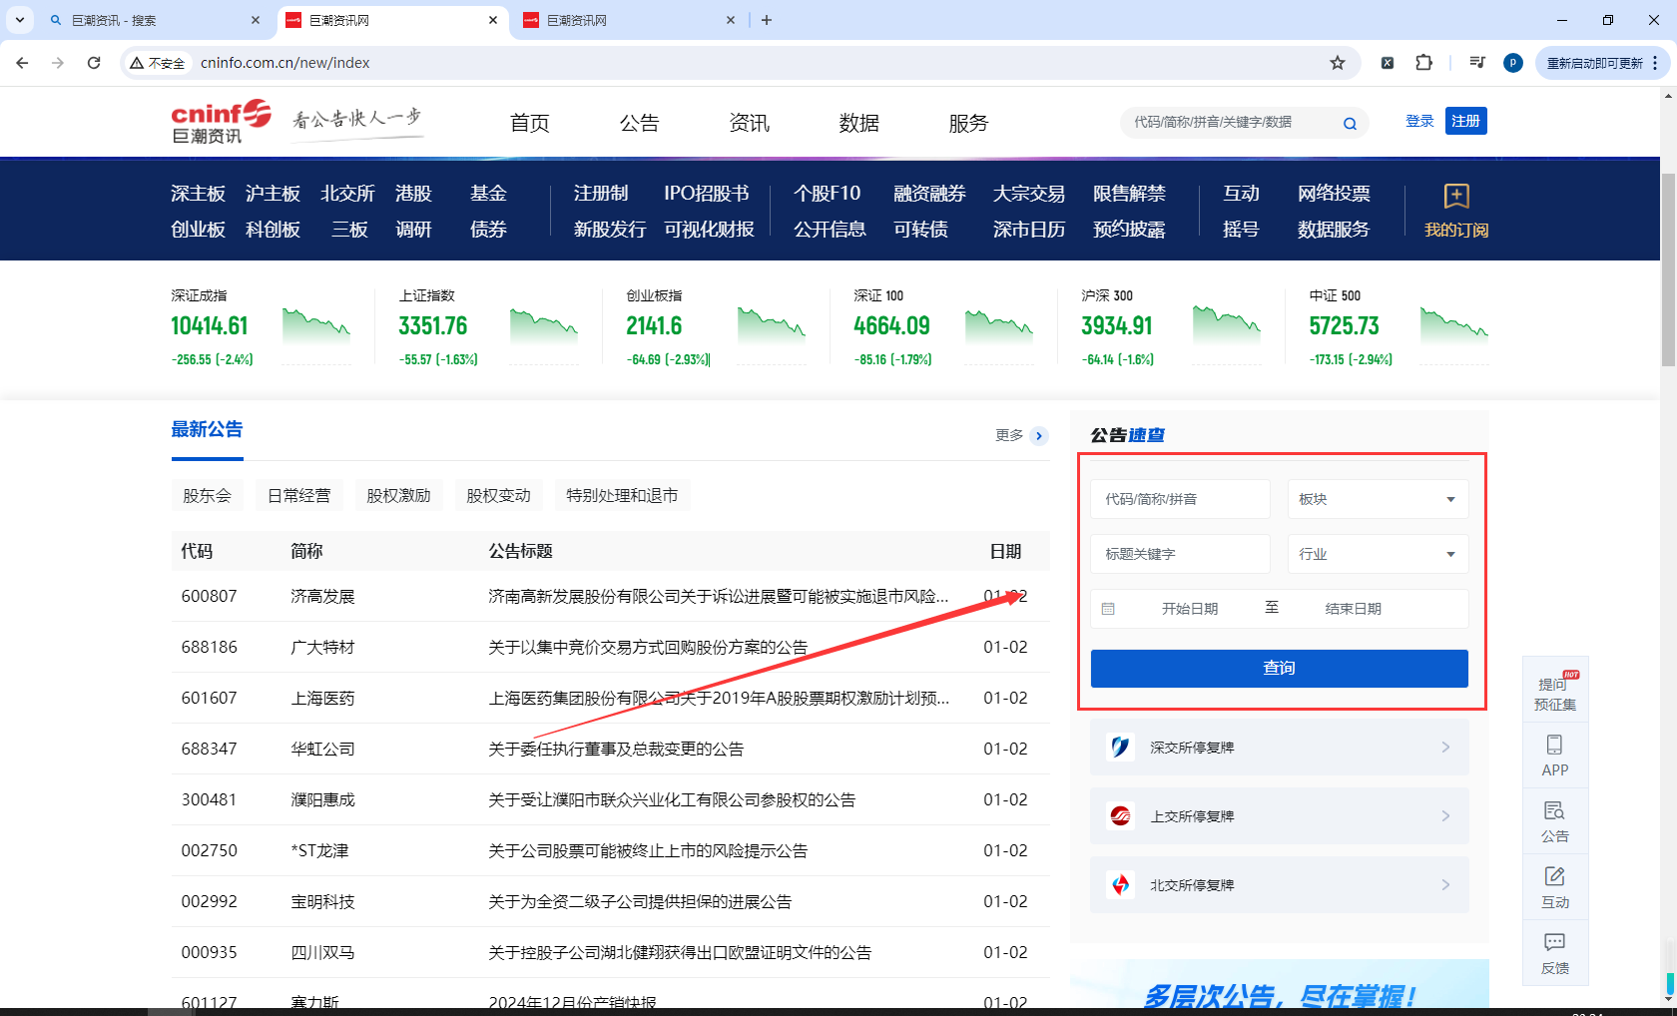Screen dimensions: 1677x1016
Task: Select the 资讯 main menu item
Action: (750, 123)
